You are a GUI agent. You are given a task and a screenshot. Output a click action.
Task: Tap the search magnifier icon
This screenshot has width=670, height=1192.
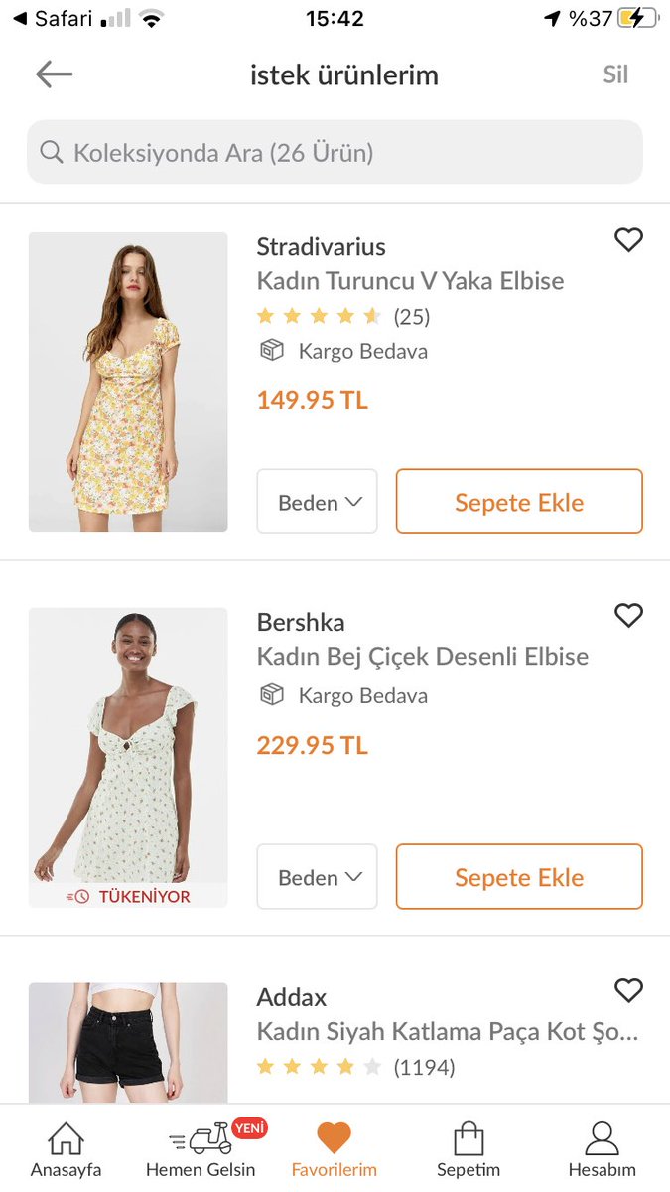[52, 152]
